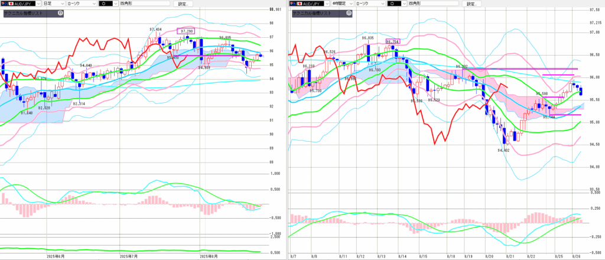Click the 94.939 price label

point(204,67)
